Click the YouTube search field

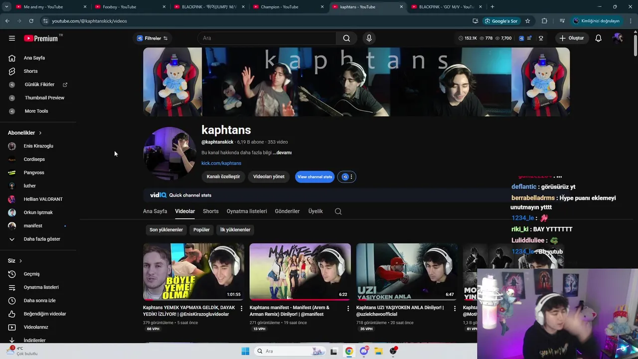tap(267, 38)
